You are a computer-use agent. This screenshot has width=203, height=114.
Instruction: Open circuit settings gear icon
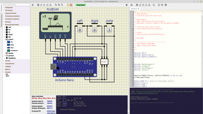[x=33, y=5]
